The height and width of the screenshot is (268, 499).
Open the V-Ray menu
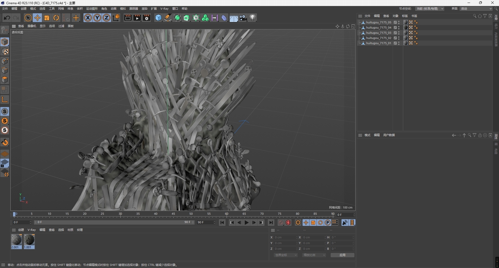coord(164,8)
